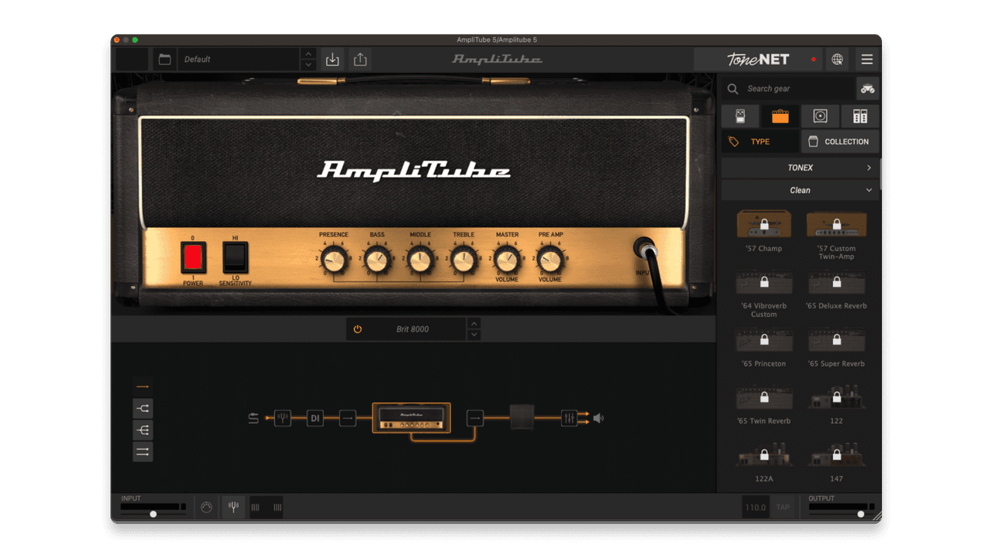The width and height of the screenshot is (992, 558).
Task: Select the stompbox gear category icon
Action: (740, 115)
